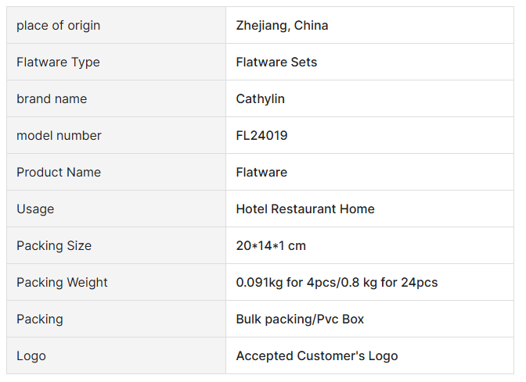Click the 'Flatware Type' label
Screen dimensions: 526x382
pos(58,62)
